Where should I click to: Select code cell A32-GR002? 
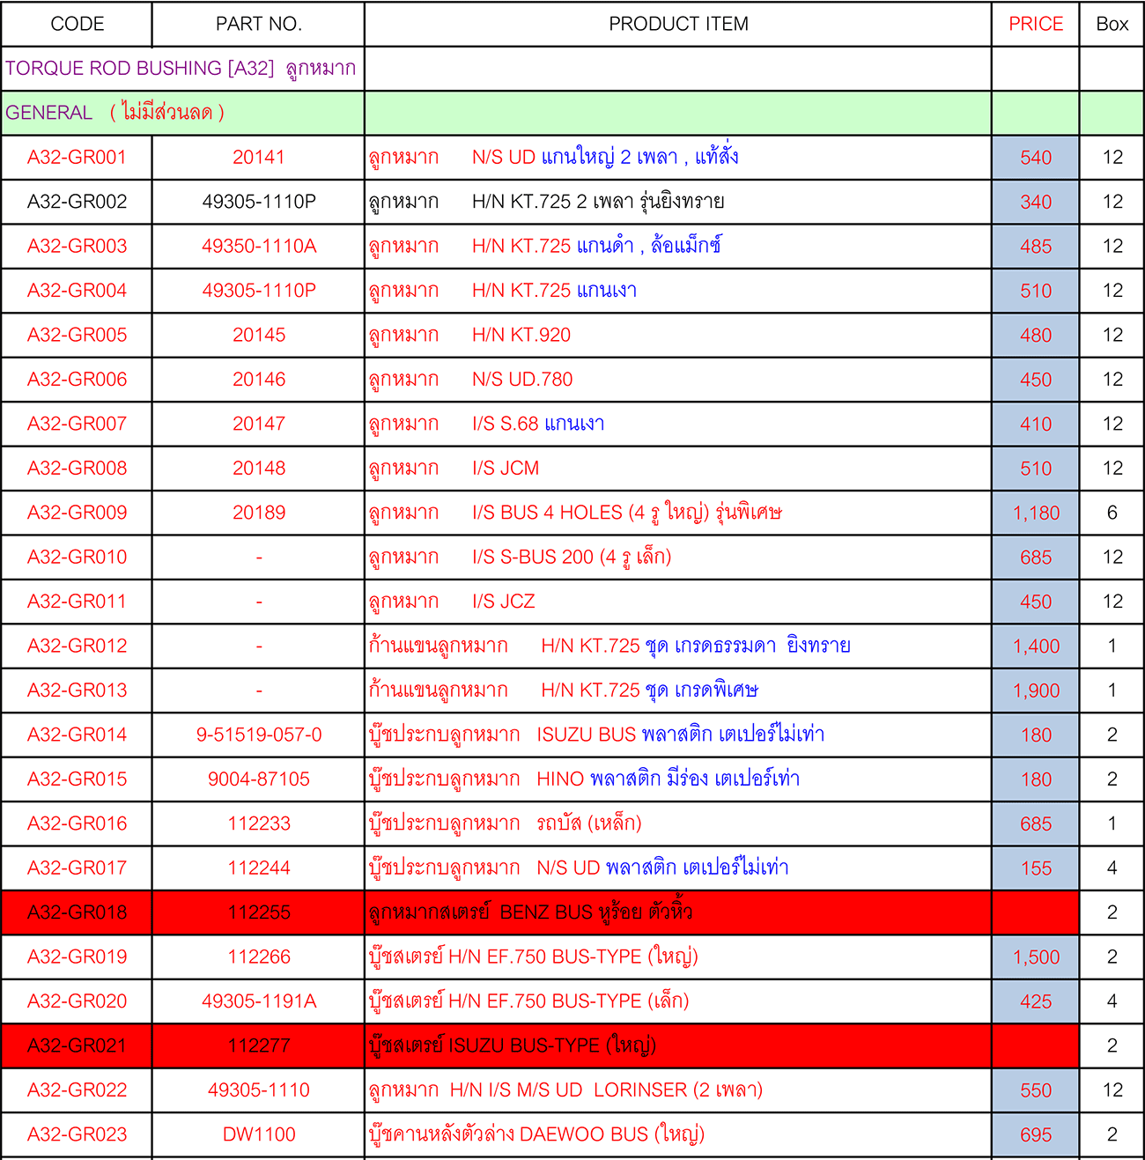pos(78,202)
